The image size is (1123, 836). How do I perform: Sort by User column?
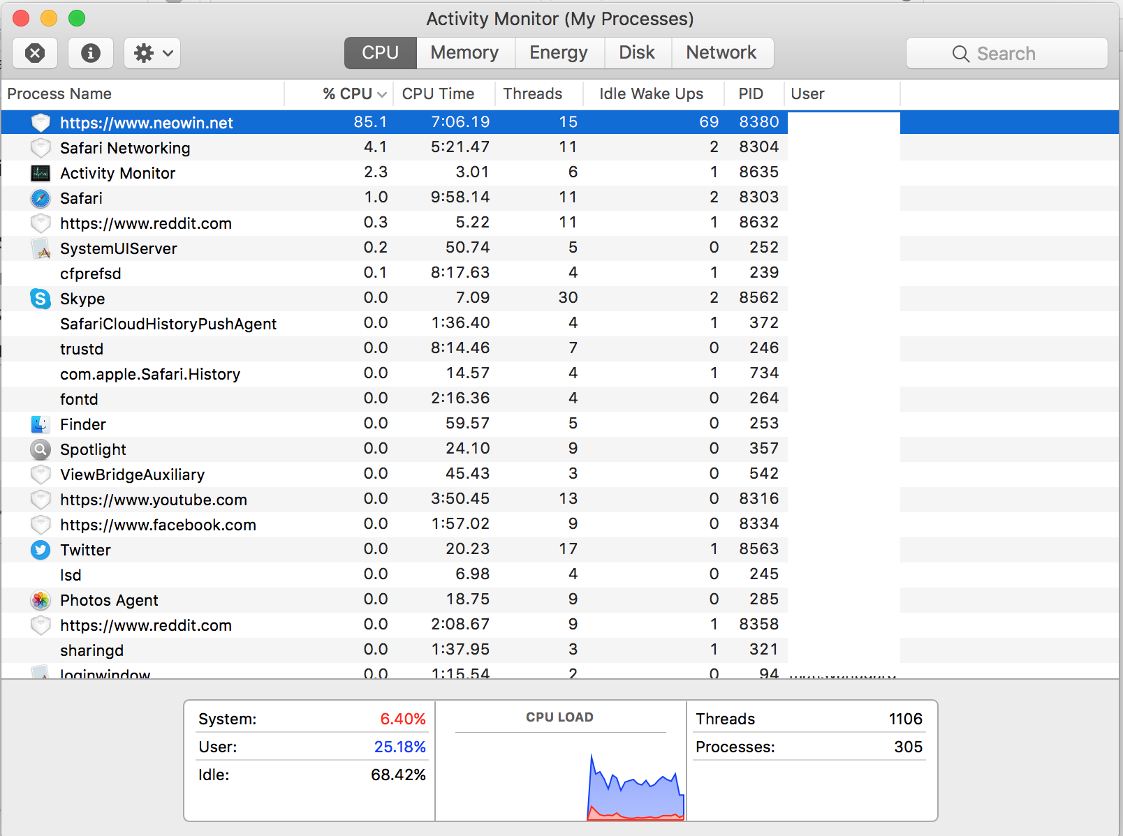tap(842, 94)
